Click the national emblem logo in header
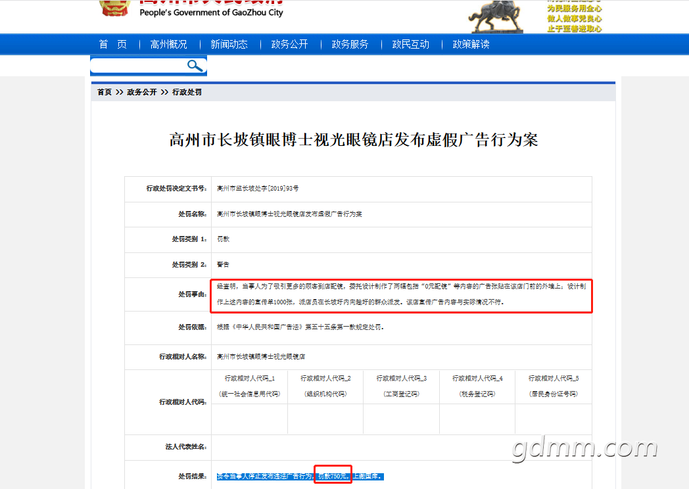The width and height of the screenshot is (689, 489). [116, 8]
